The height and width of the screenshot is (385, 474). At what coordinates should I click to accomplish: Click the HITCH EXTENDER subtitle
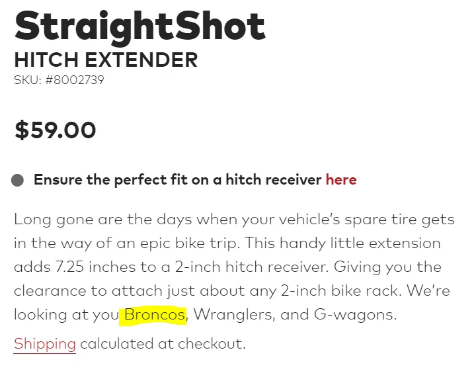106,60
